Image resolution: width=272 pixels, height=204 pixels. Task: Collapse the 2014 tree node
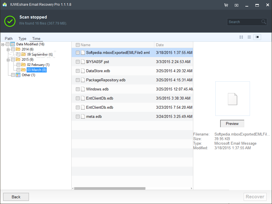(x=8, y=50)
